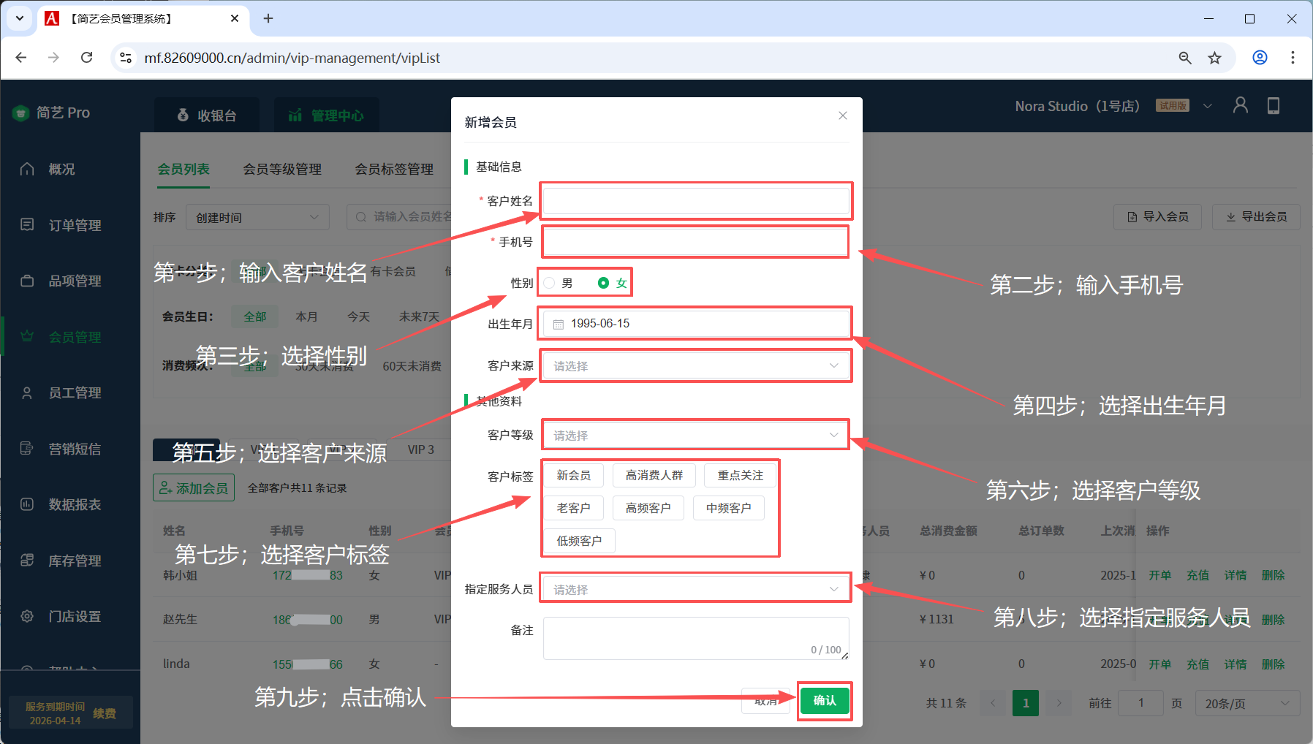
Task: Open 订单管理 in the sidebar
Action: pos(74,225)
